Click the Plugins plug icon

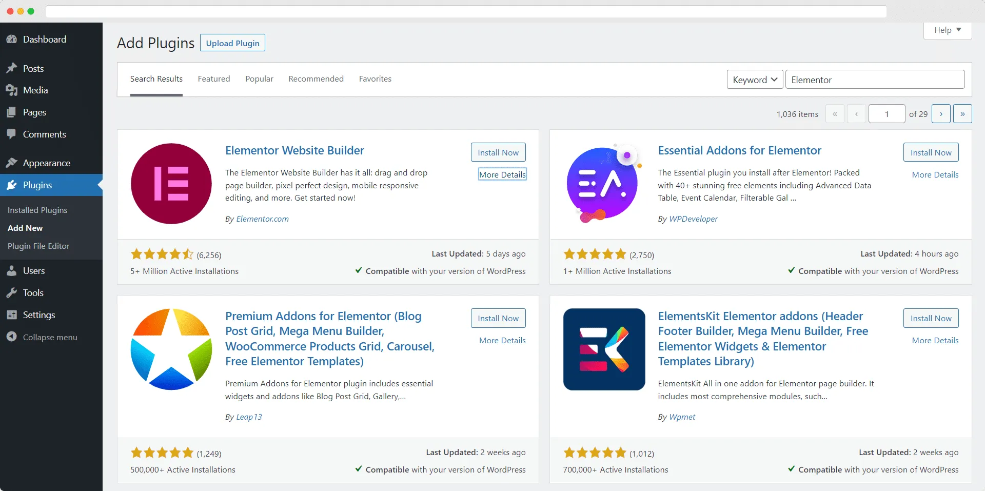click(11, 185)
